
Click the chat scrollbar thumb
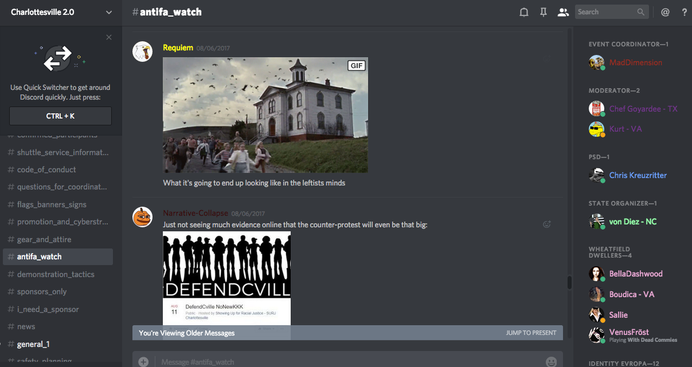click(569, 283)
